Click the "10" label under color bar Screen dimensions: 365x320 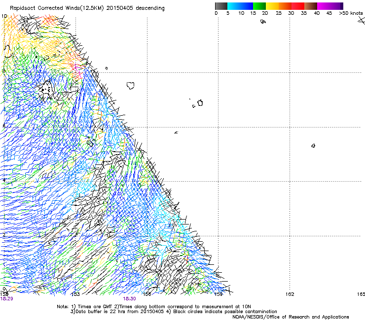pyautogui.click(x=241, y=13)
